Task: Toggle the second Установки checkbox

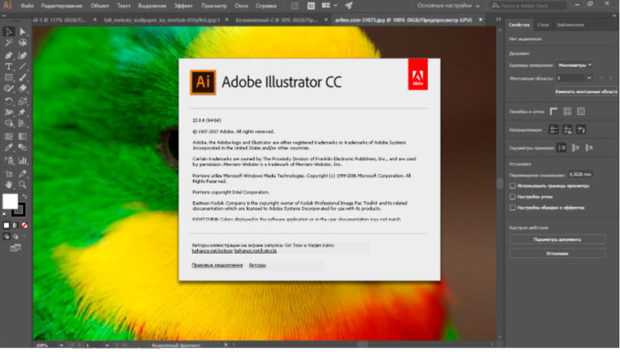Action: [513, 197]
